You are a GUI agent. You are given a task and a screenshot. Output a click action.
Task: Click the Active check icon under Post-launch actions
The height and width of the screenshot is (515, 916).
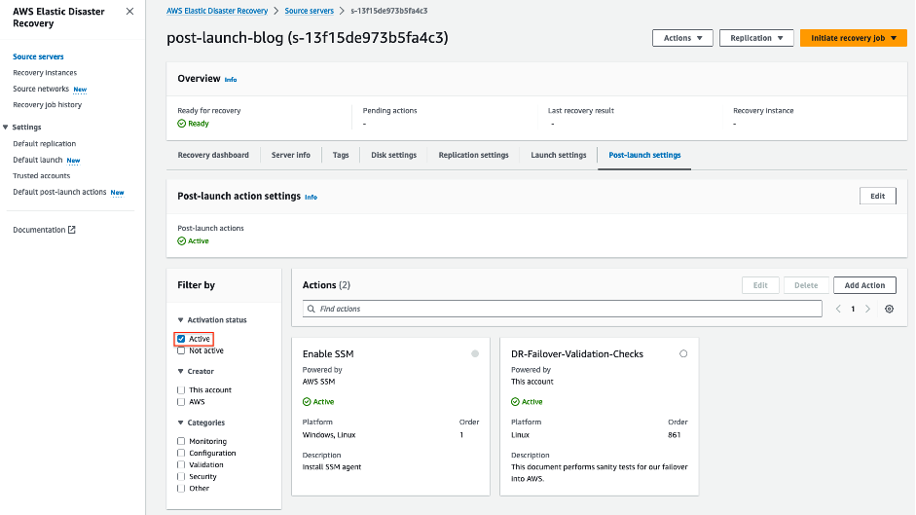point(182,240)
